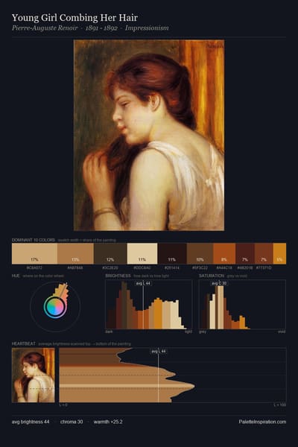Click the 'avg L 44' label in Brightness histogram

coord(144,283)
